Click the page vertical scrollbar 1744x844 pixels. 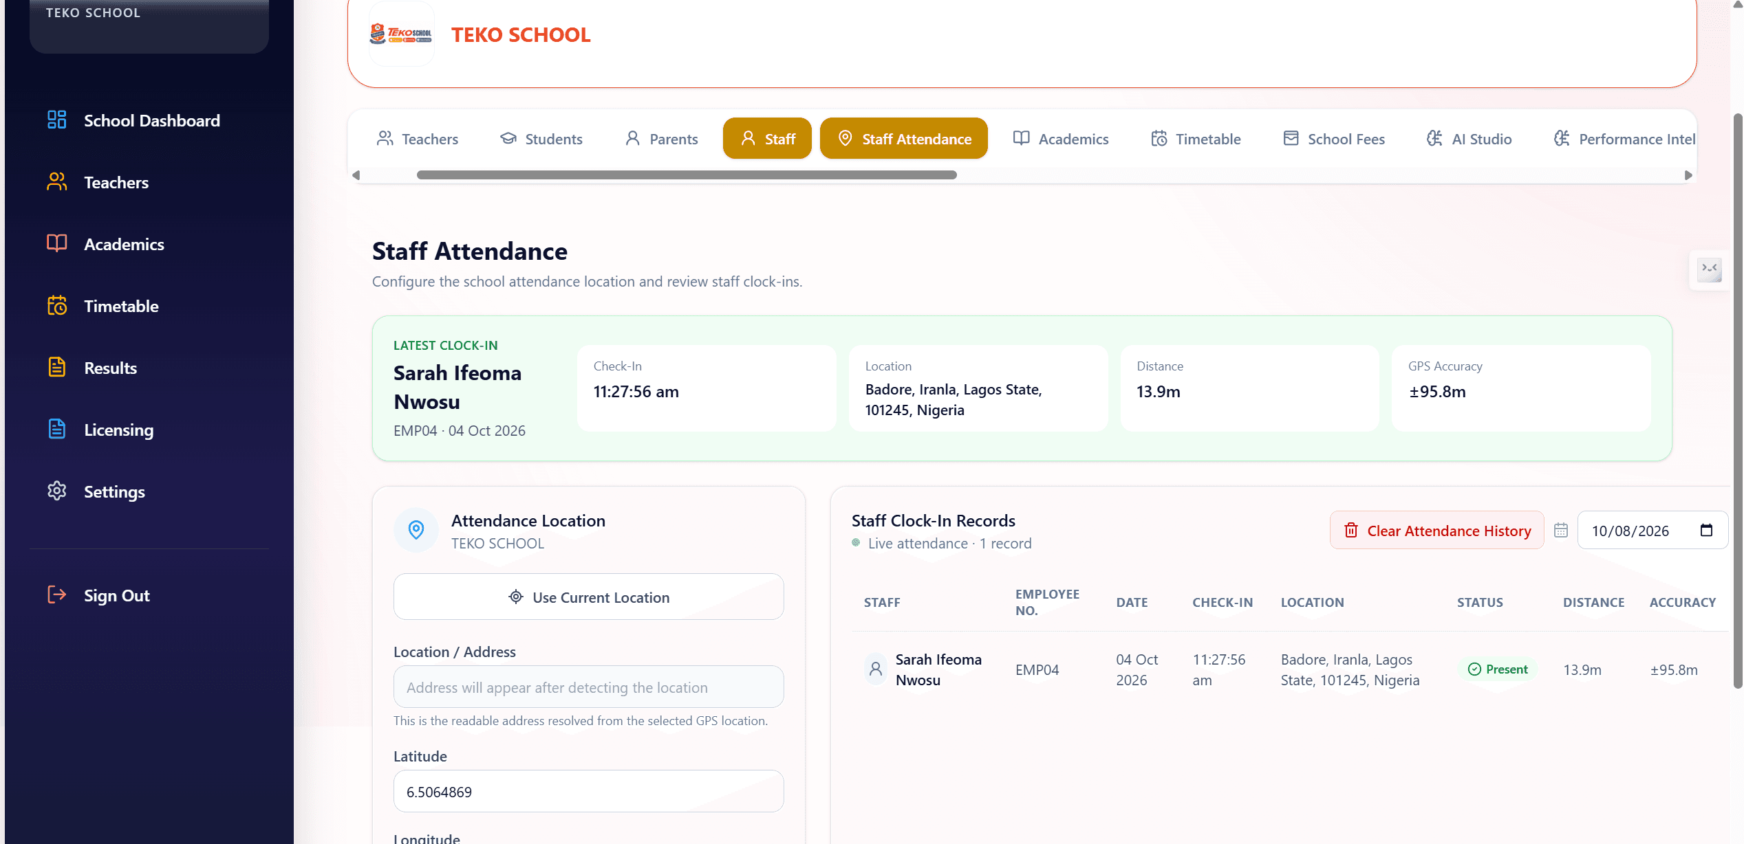[1738, 402]
